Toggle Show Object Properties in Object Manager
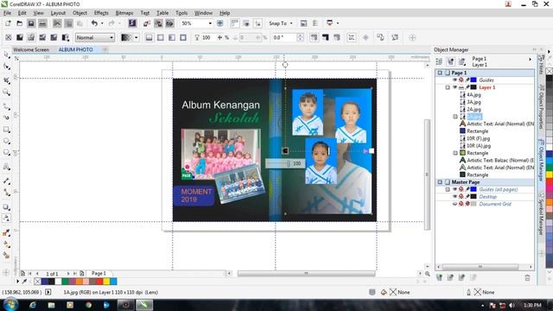This screenshot has width=553, height=311. [439, 61]
